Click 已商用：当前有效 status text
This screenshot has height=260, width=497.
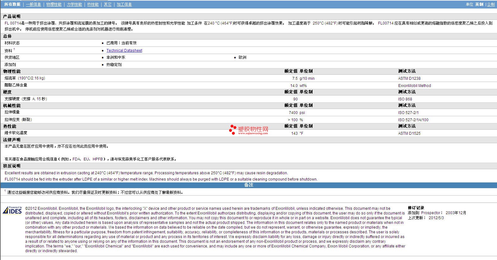pos(121,43)
